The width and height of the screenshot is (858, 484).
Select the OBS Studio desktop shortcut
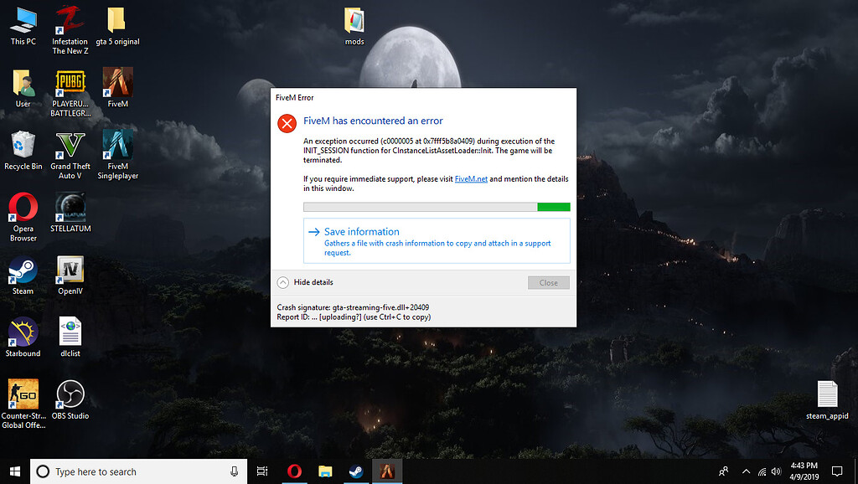point(70,399)
